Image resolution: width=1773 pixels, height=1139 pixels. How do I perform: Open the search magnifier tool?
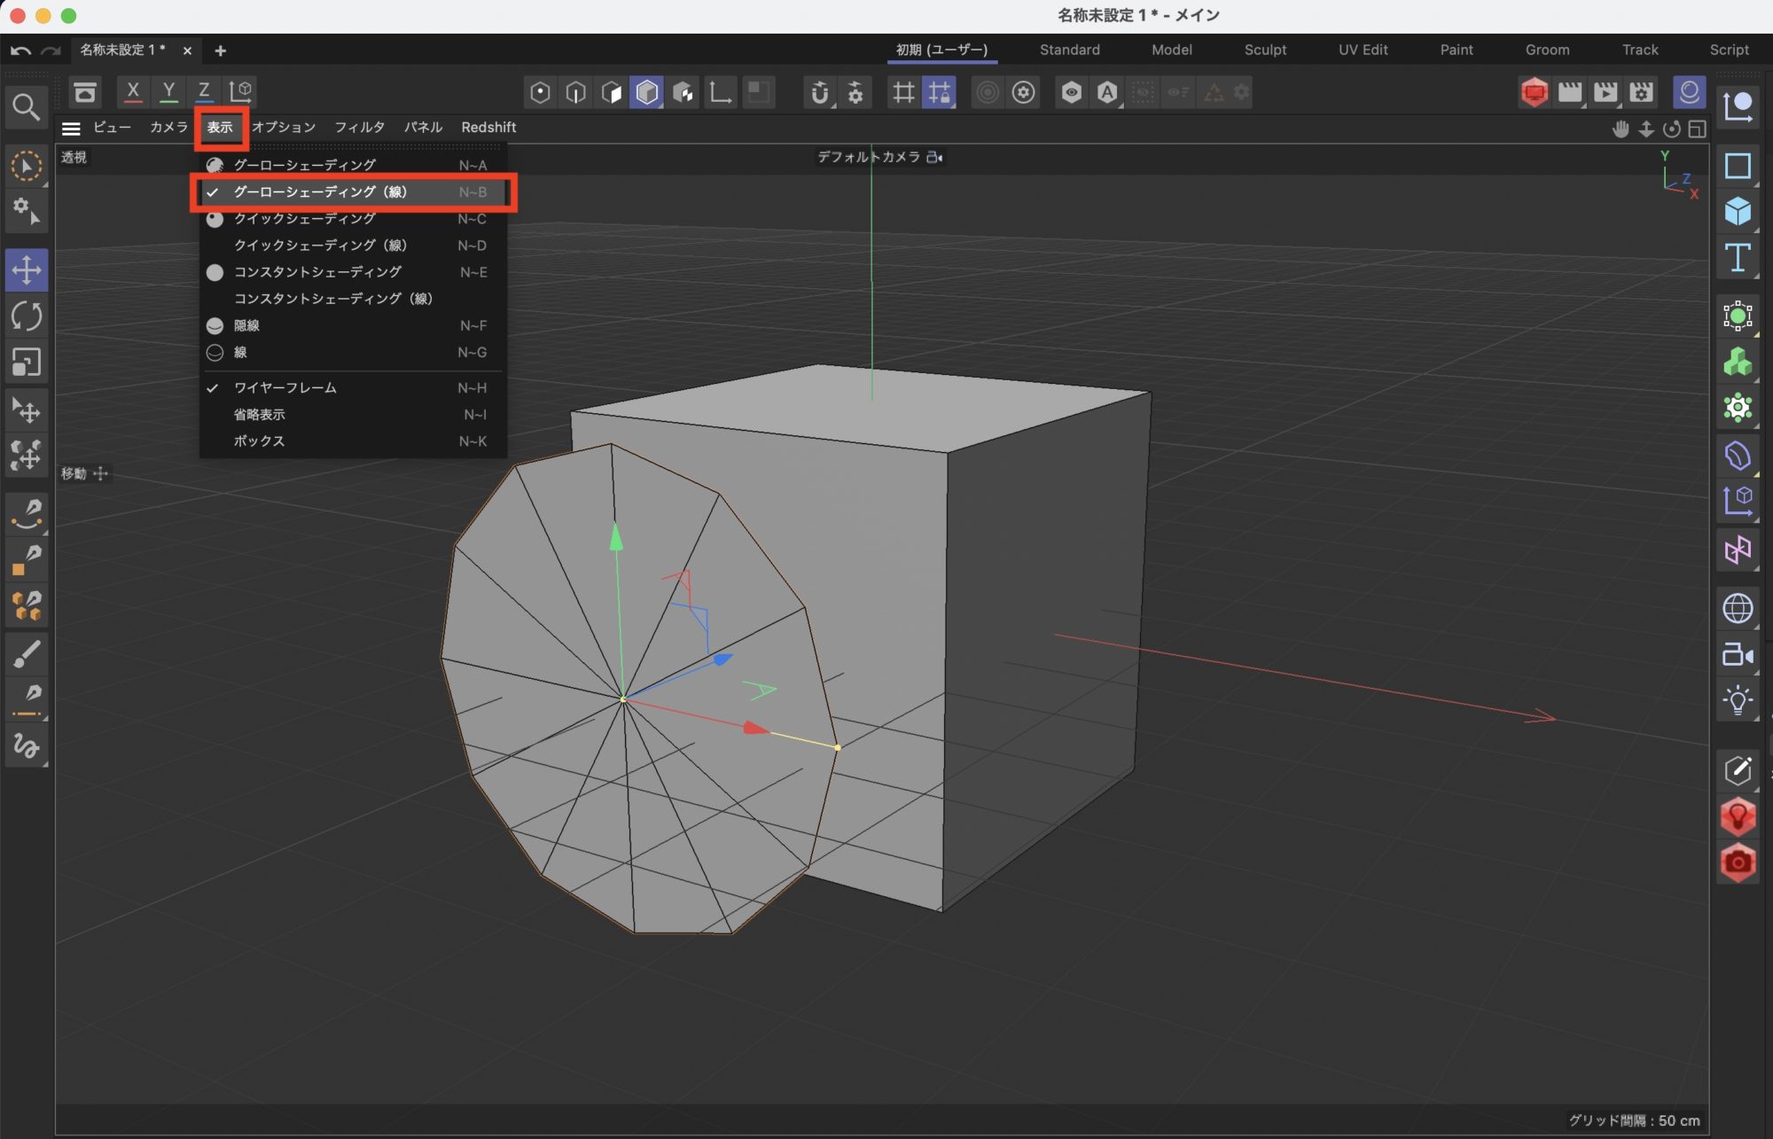[x=26, y=107]
